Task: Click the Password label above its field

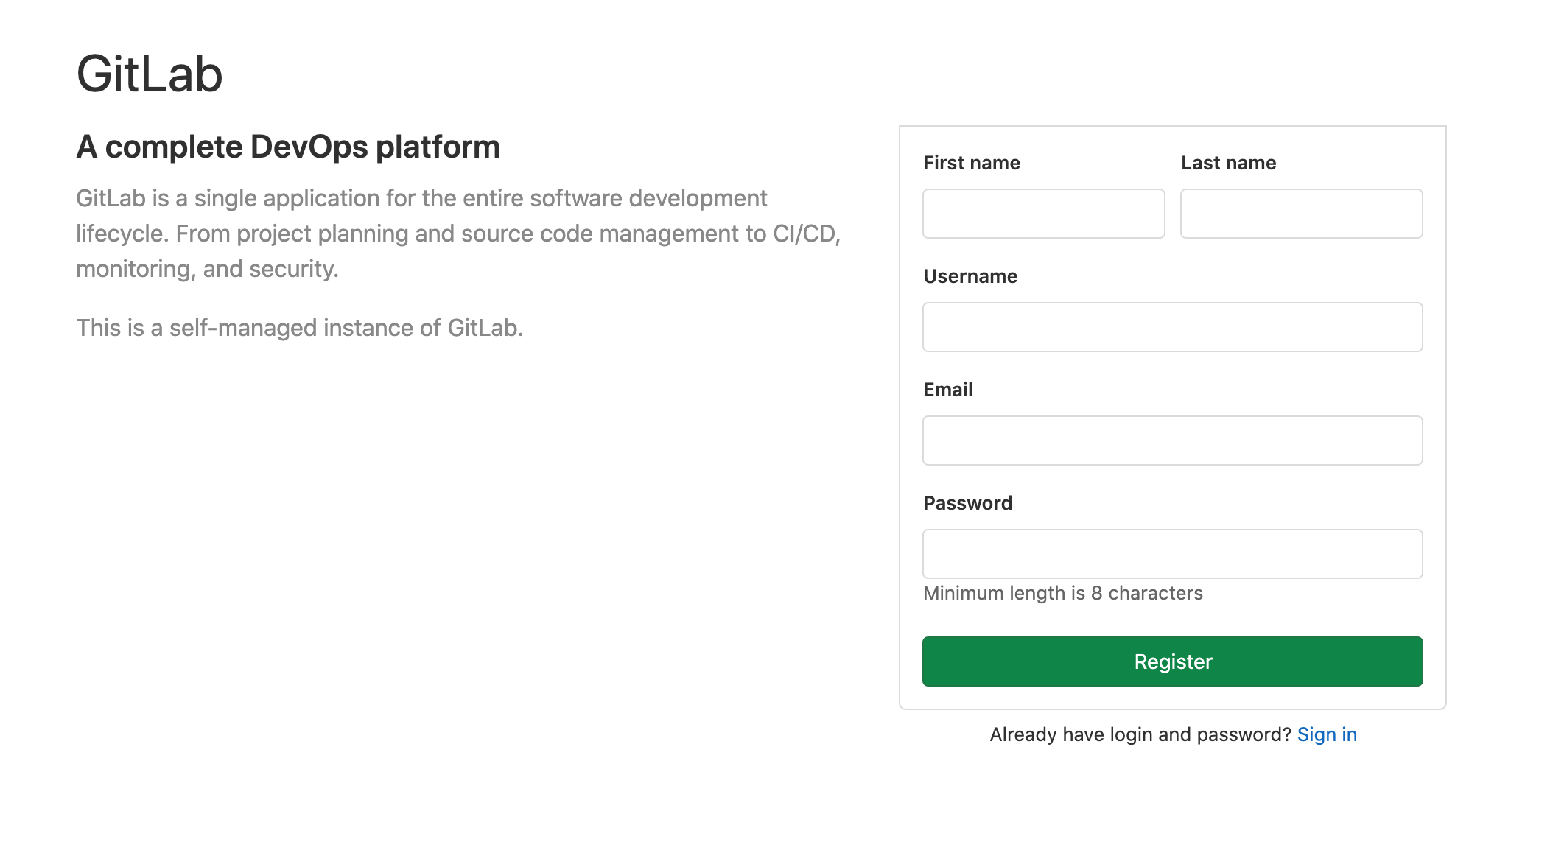Action: [967, 503]
